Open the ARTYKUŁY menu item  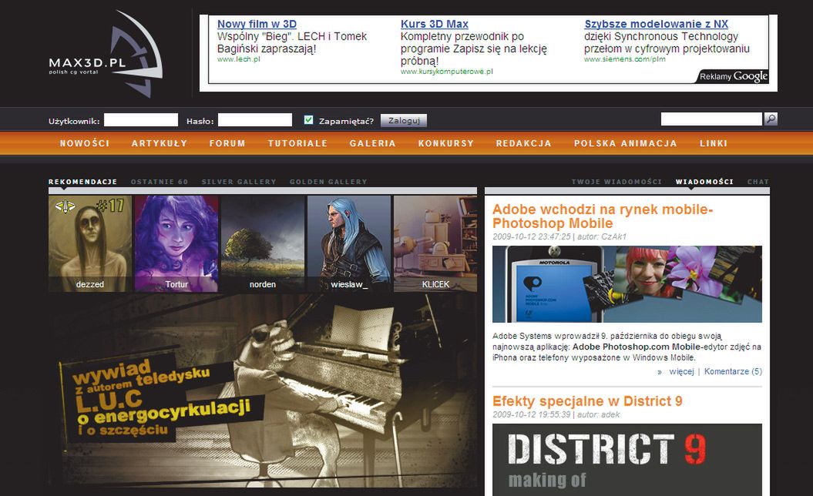pos(160,143)
